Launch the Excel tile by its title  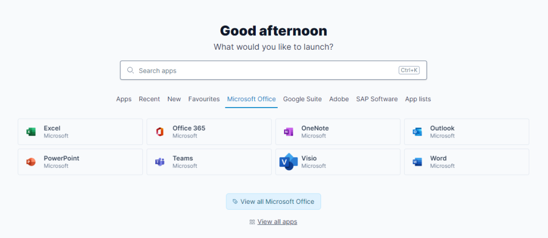[52, 128]
